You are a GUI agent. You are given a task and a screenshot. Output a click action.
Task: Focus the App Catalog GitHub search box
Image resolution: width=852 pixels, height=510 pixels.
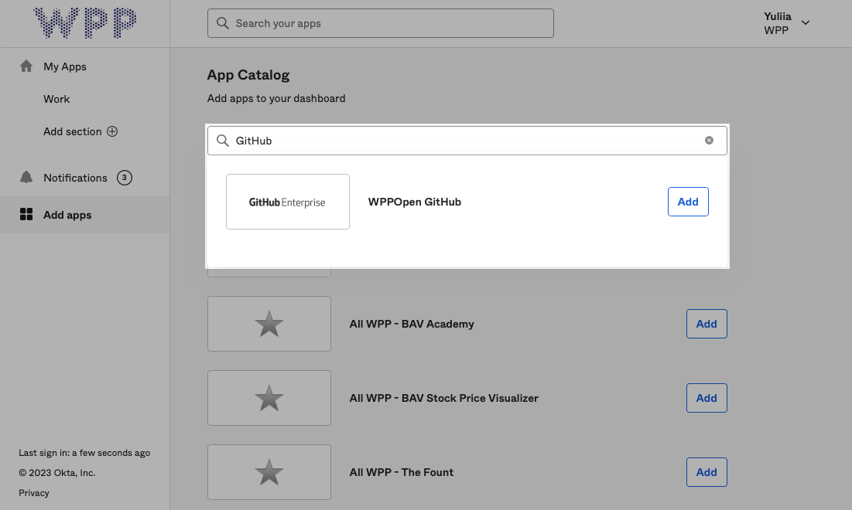464,141
